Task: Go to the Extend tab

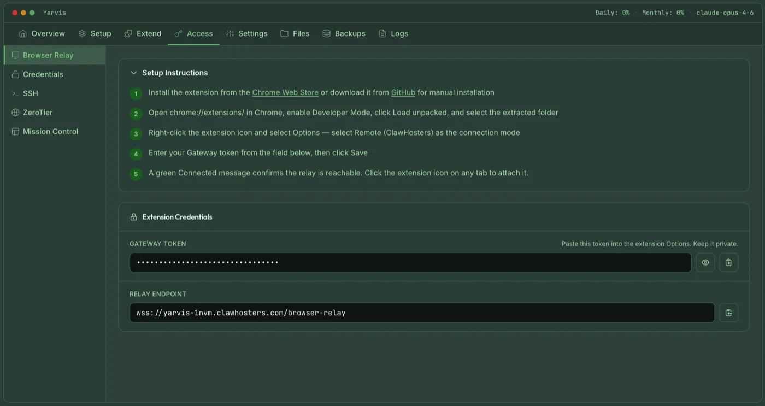Action: [x=143, y=33]
